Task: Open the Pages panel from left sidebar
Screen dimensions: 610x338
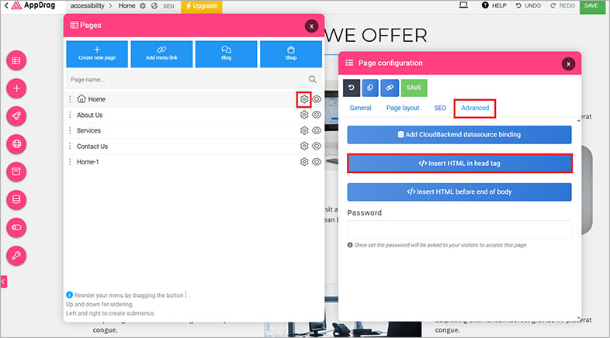Action: 17,60
